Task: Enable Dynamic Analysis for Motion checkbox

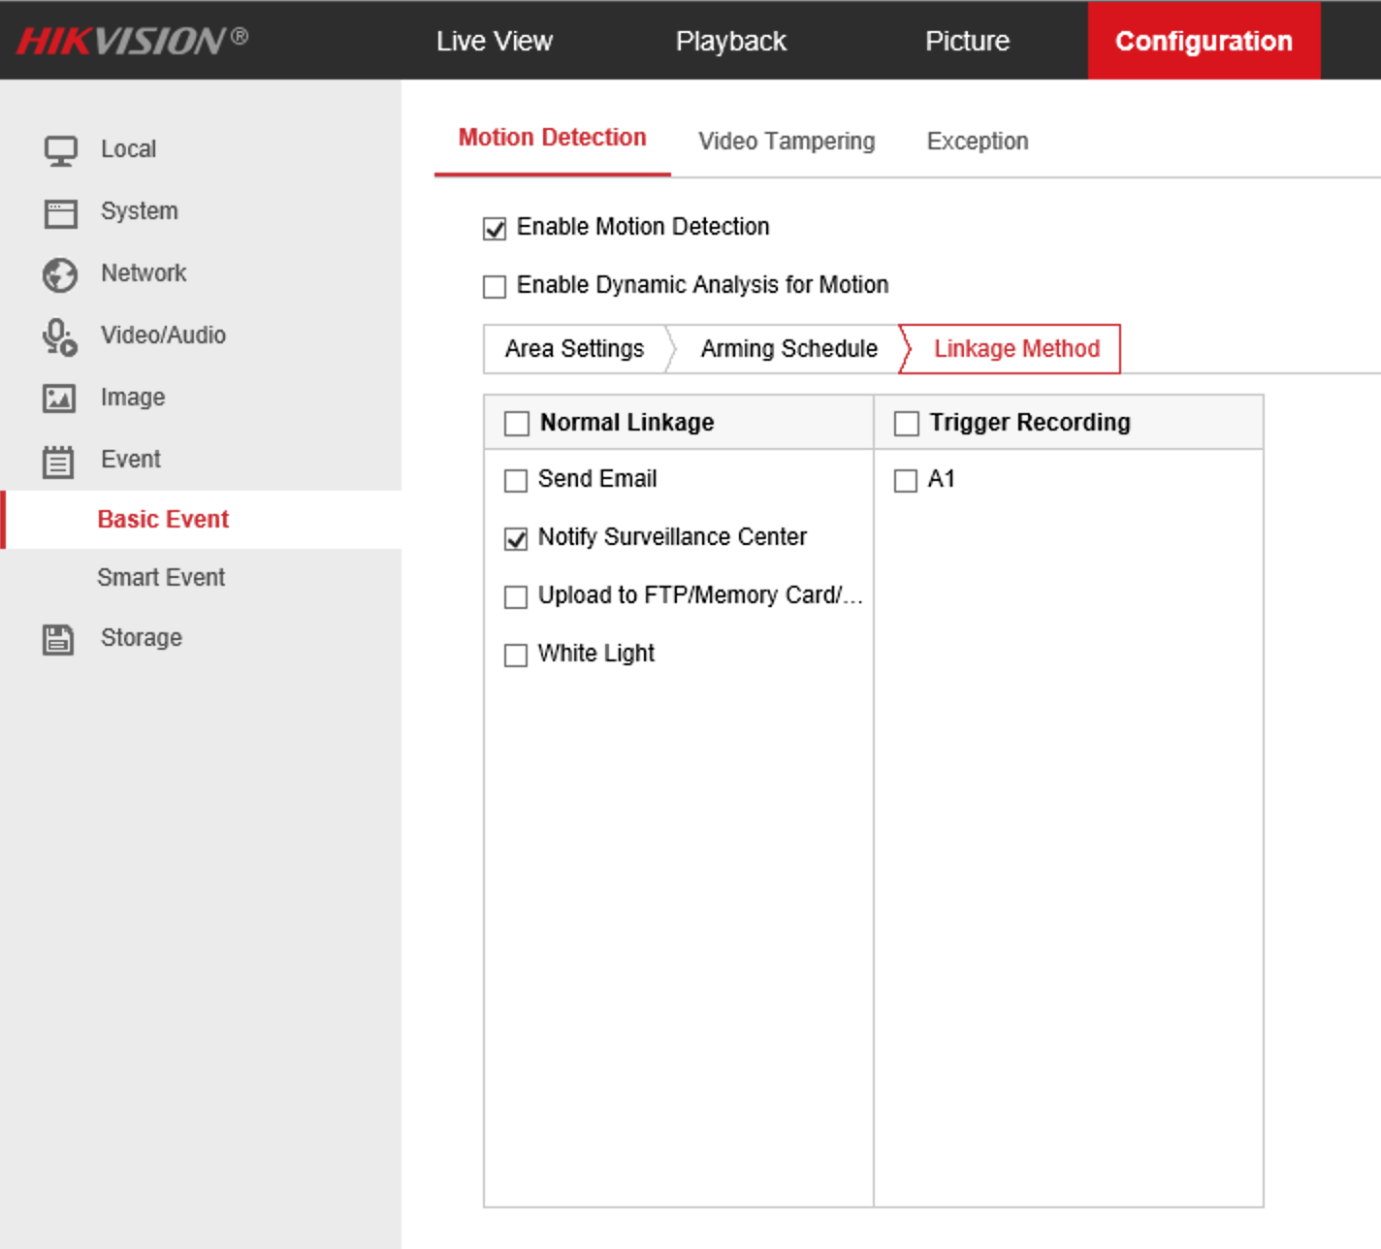Action: (495, 287)
